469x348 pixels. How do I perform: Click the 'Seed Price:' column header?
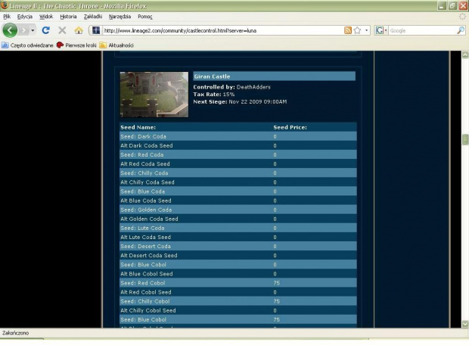pyautogui.click(x=290, y=127)
